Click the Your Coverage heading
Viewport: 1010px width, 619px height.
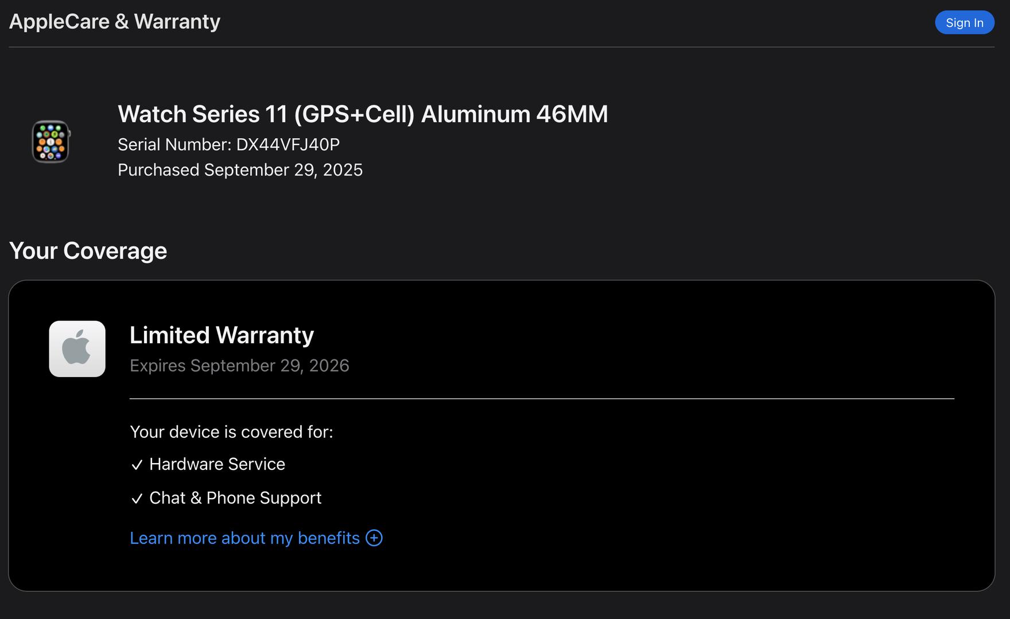[88, 251]
